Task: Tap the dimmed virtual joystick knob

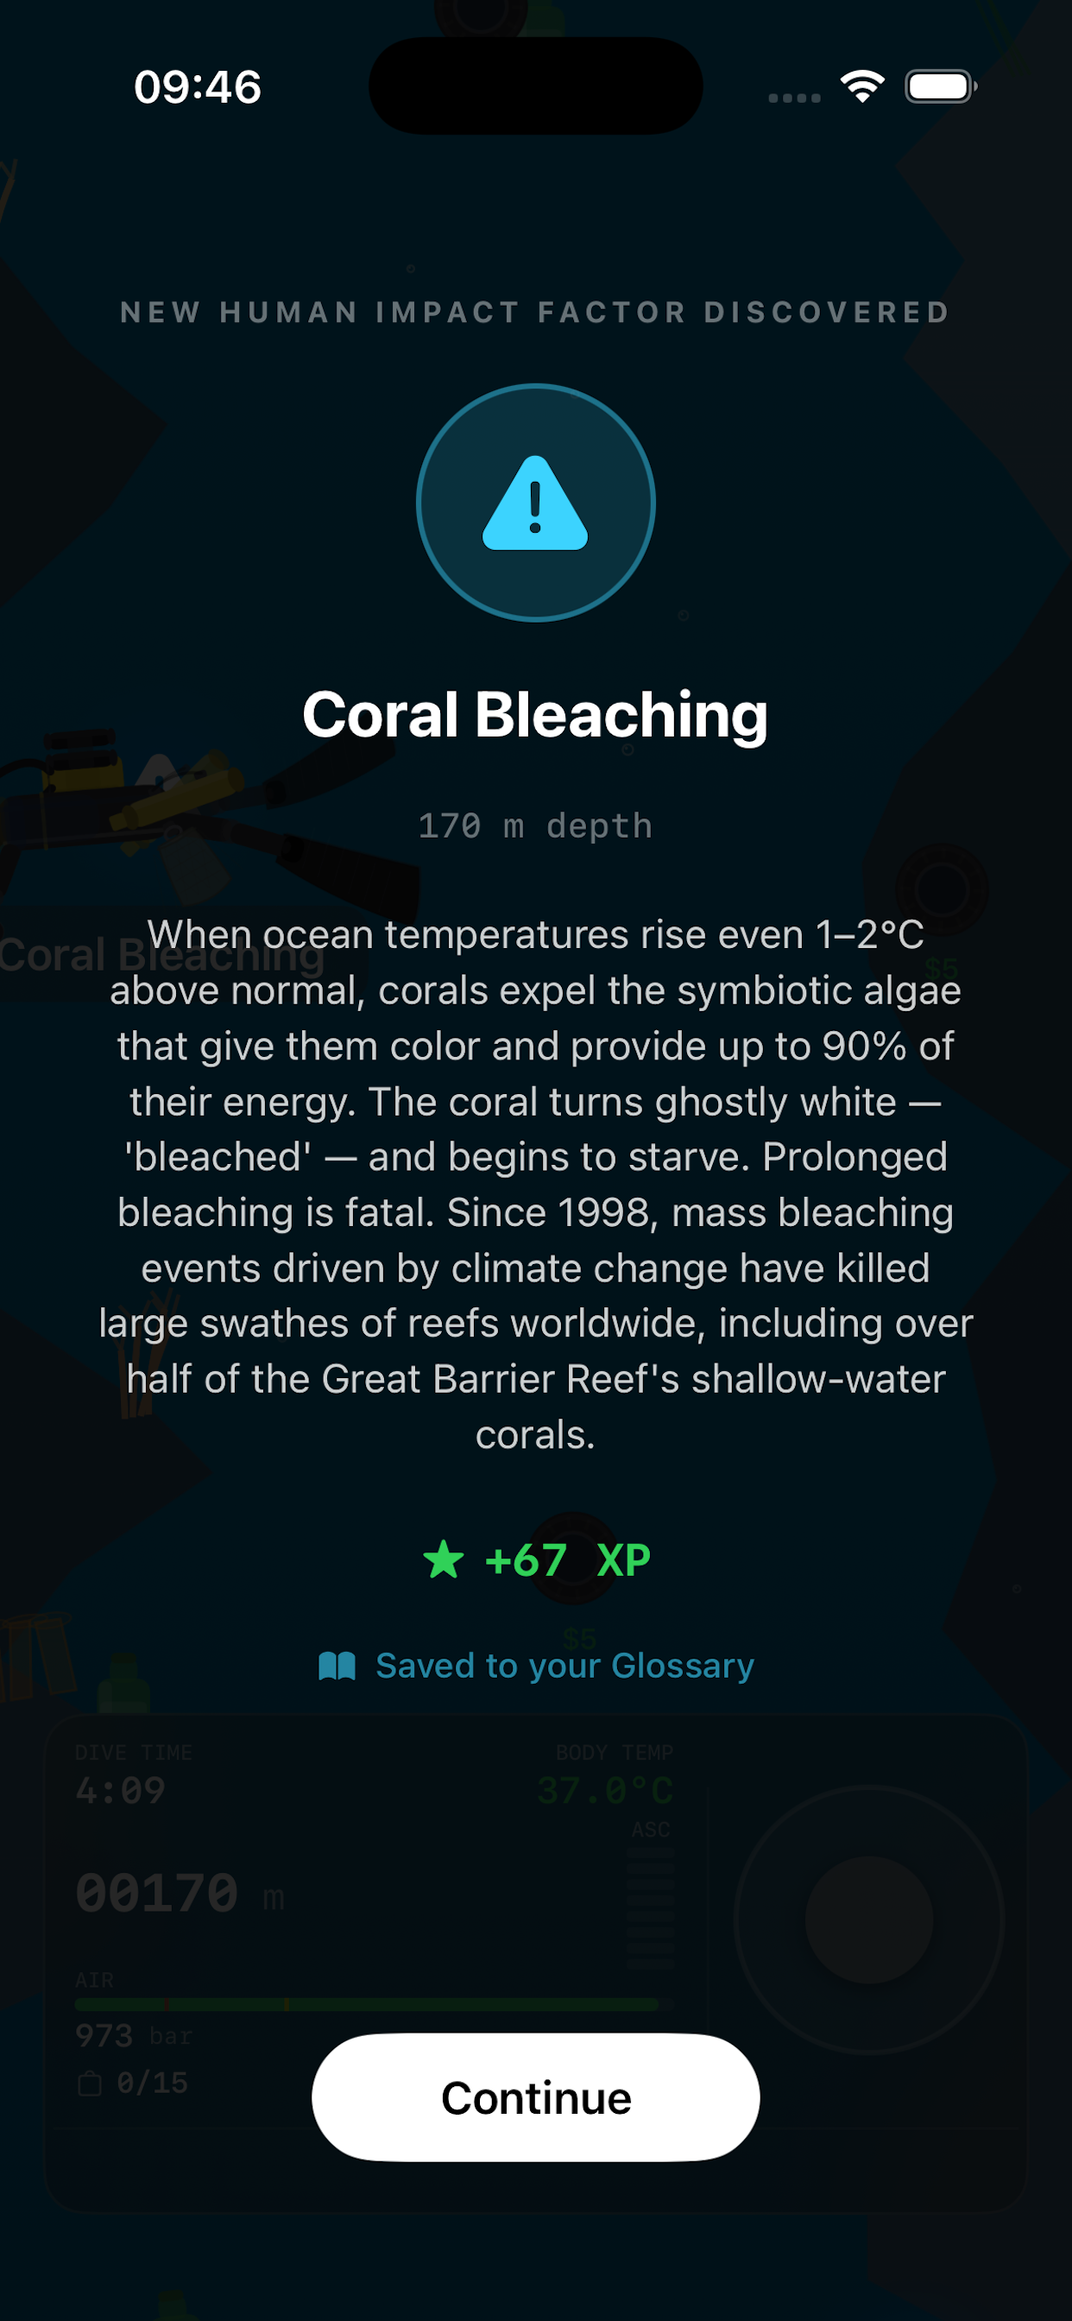Action: pyautogui.click(x=868, y=1919)
